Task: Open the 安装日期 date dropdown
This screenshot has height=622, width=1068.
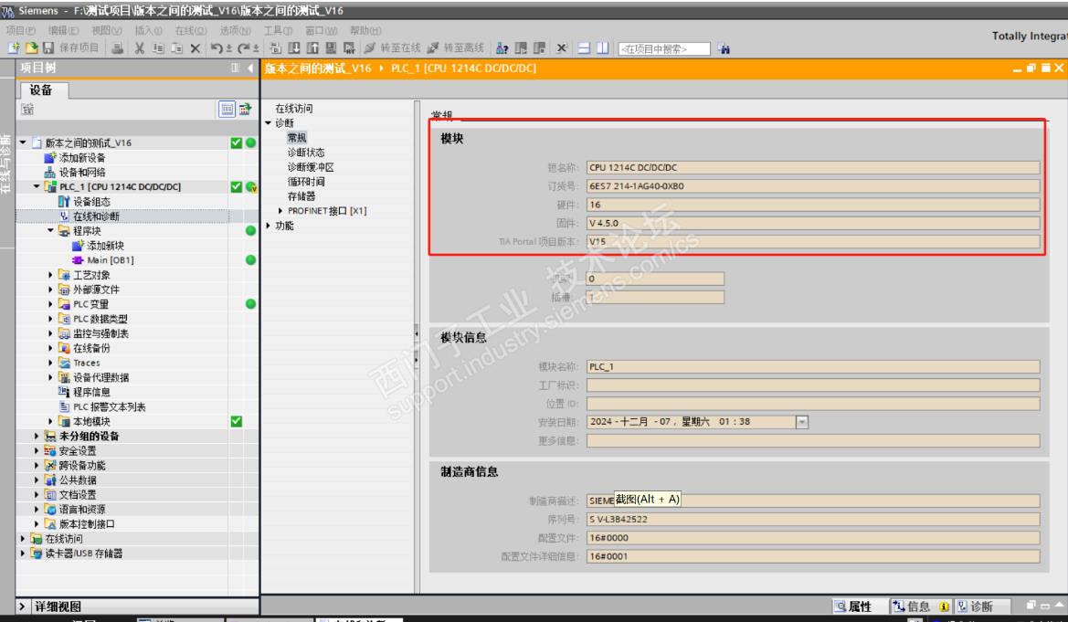Action: pos(801,422)
